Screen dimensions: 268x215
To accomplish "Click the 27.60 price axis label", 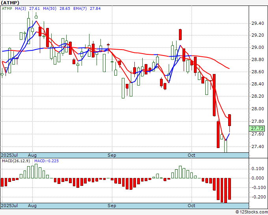I will point(258,134).
